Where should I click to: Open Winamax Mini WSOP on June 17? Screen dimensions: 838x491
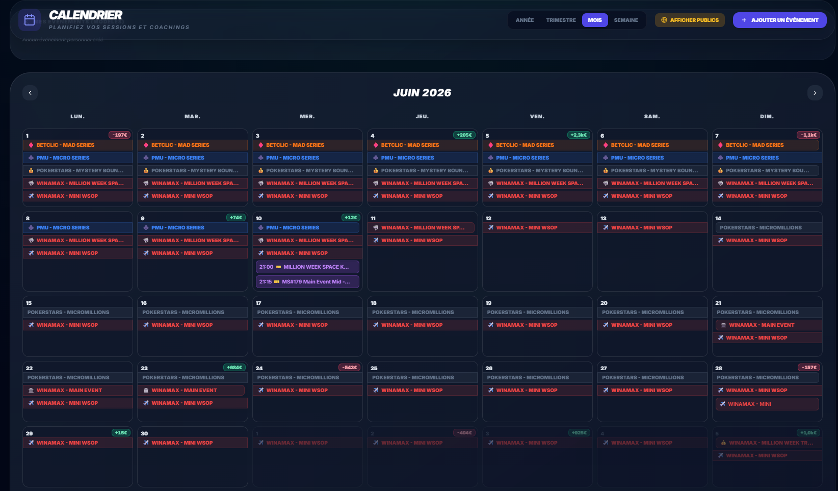tap(307, 325)
